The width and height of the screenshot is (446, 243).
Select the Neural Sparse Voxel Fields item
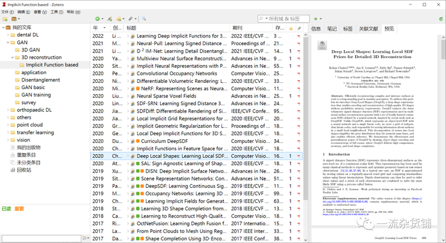point(196,96)
